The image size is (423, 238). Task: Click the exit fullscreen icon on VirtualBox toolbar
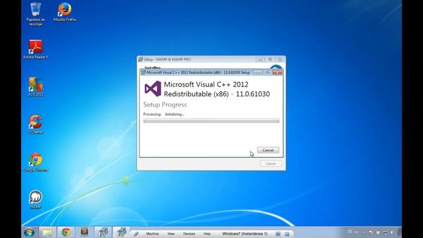tap(287, 234)
